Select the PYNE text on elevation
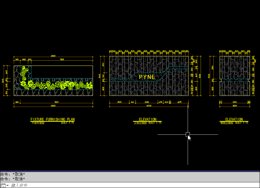The height and width of the screenshot is (188, 260). click(147, 77)
